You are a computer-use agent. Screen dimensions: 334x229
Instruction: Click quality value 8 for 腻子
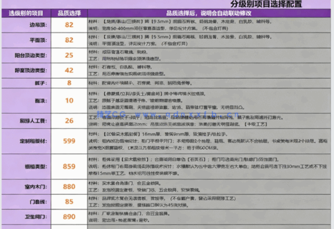click(69, 83)
